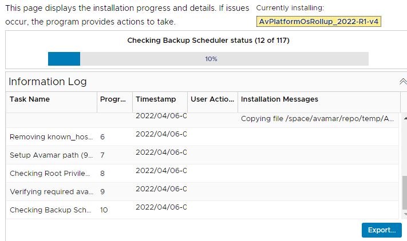Image resolution: width=407 pixels, height=241 pixels.
Task: Click the Information Log panel title
Action: (48, 82)
